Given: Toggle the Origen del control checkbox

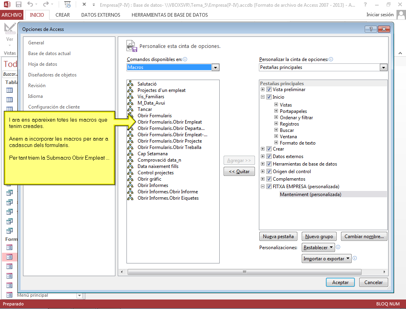Looking at the screenshot, I should [x=269, y=171].
